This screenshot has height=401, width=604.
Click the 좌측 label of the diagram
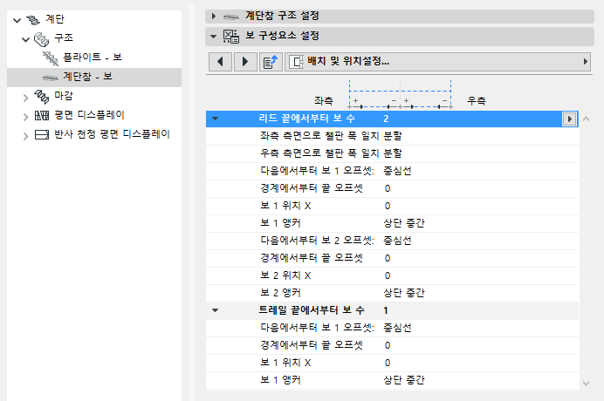click(x=323, y=101)
